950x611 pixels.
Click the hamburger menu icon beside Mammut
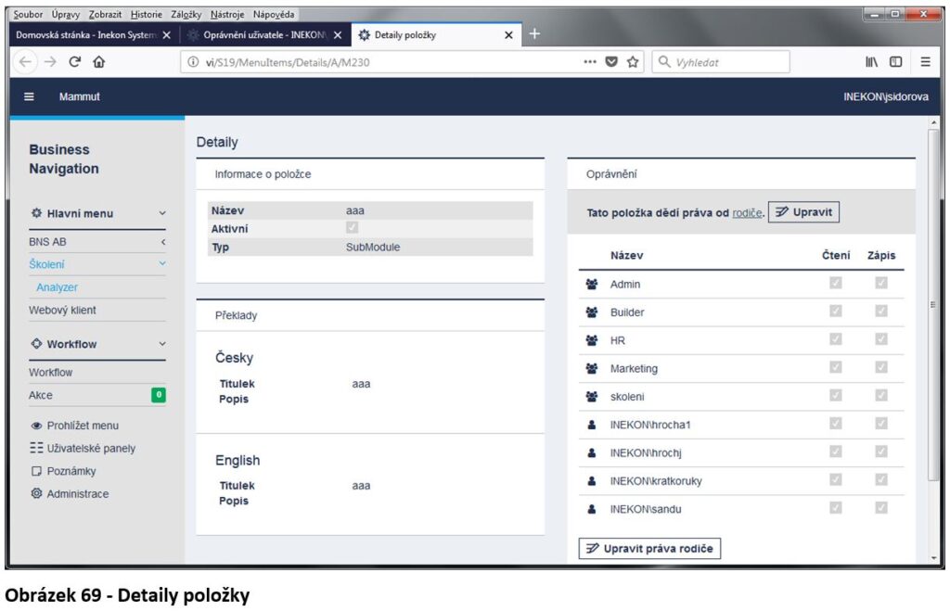coord(29,96)
